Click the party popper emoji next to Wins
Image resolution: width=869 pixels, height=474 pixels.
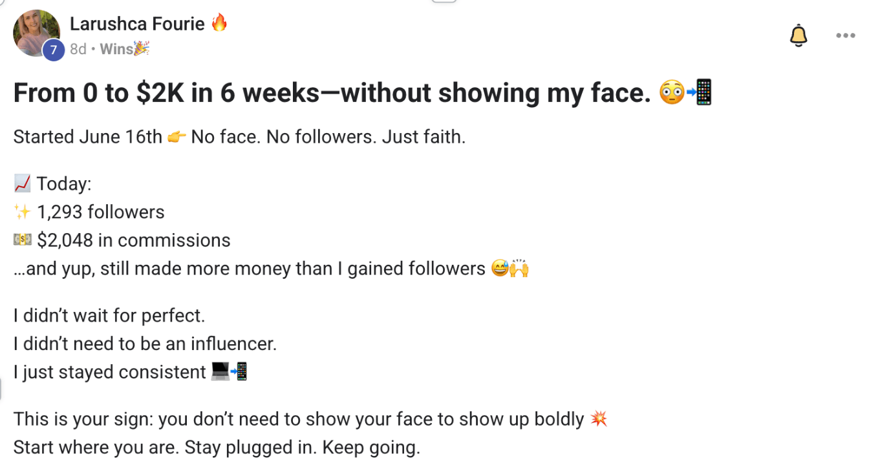pos(142,48)
